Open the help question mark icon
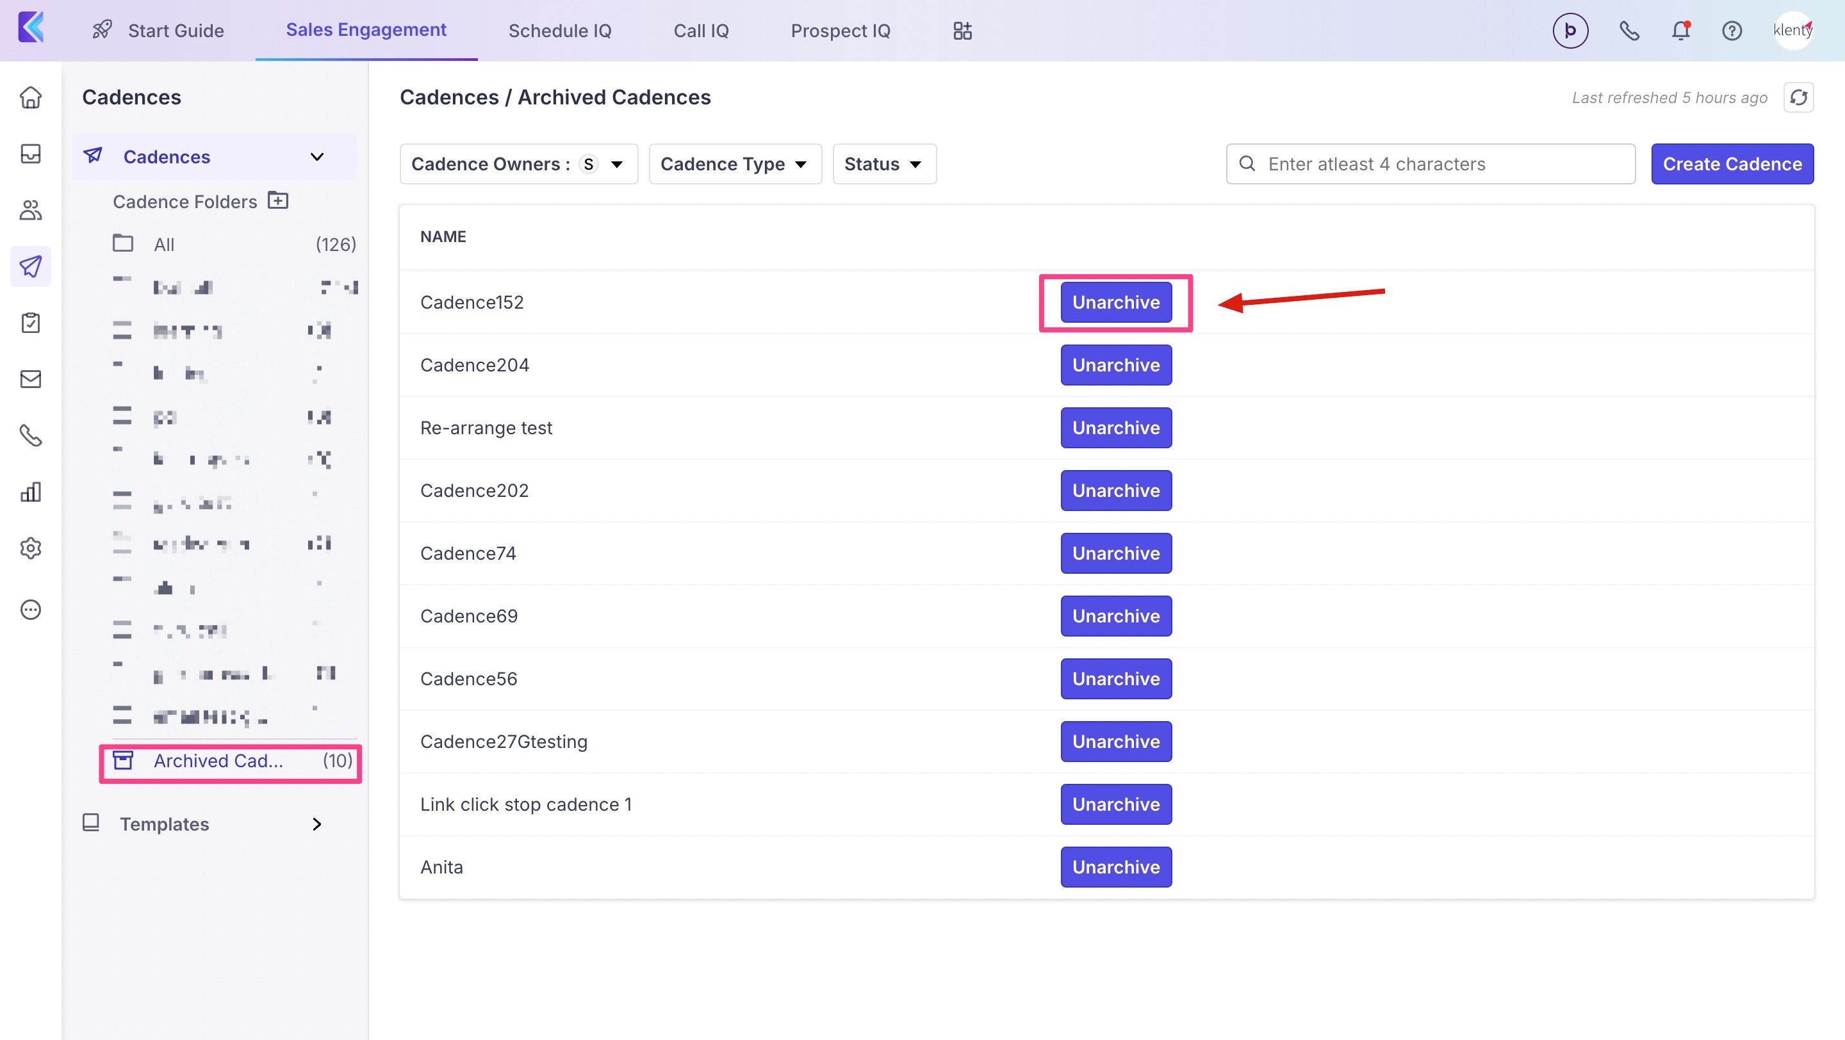 coord(1731,31)
